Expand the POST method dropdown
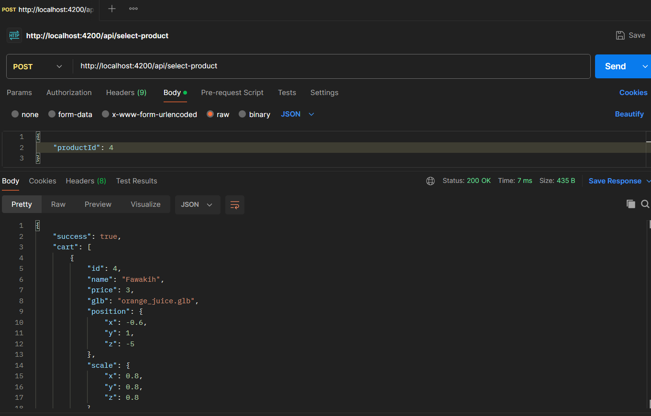The image size is (651, 416). point(38,66)
